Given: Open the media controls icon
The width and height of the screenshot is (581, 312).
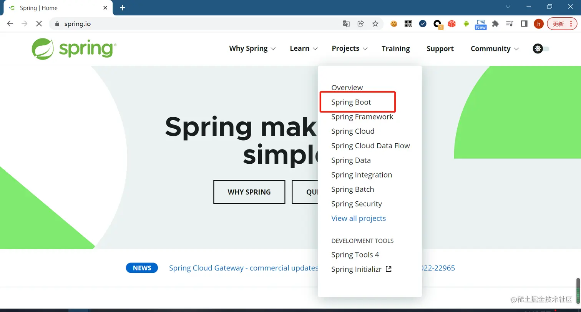Looking at the screenshot, I should [510, 24].
